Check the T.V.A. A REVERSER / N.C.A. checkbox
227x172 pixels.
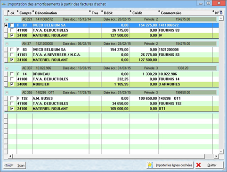click(12, 54)
